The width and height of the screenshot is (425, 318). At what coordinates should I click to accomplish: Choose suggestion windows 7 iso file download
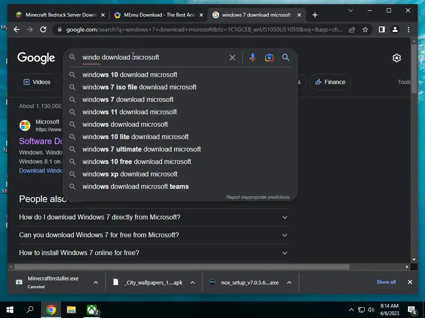pyautogui.click(x=180, y=87)
